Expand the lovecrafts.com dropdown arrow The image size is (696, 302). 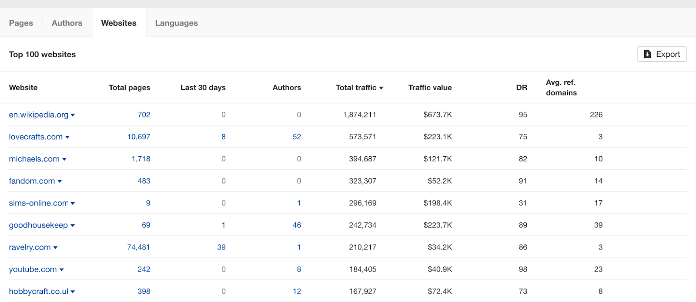[67, 137]
